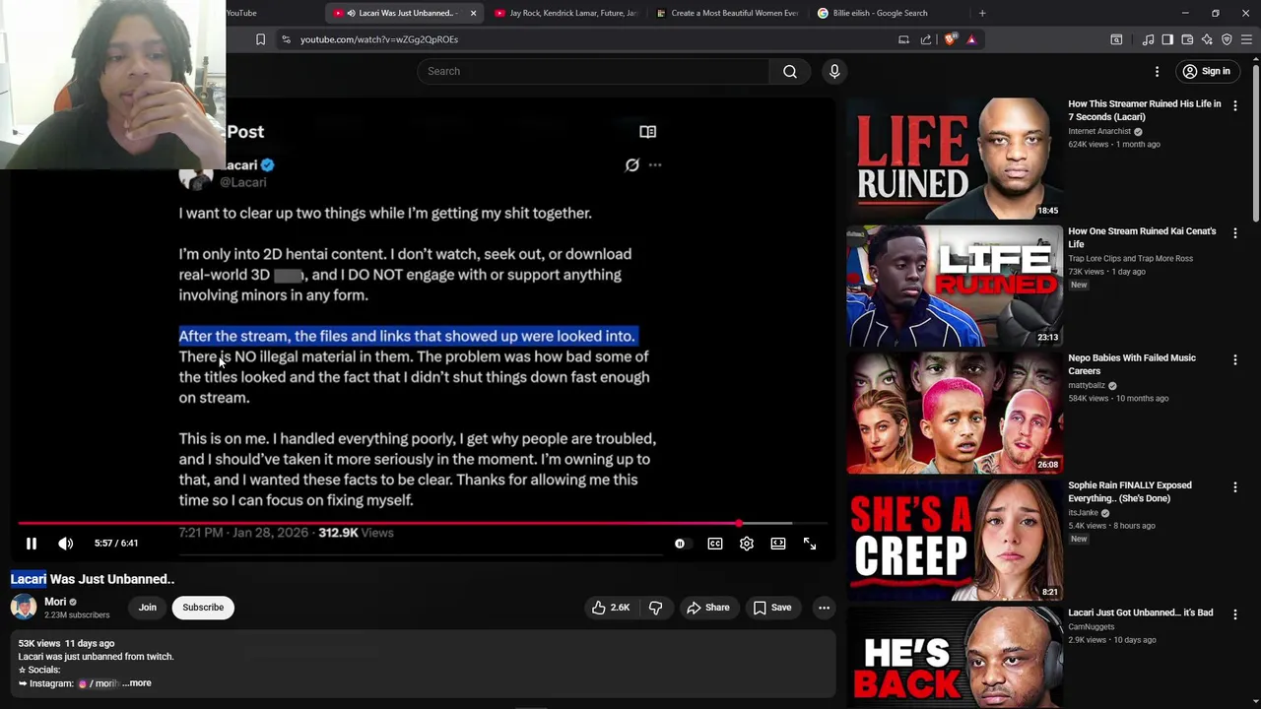The height and width of the screenshot is (709, 1261).
Task: Seek using the red video progress bar
Action: coord(422,523)
